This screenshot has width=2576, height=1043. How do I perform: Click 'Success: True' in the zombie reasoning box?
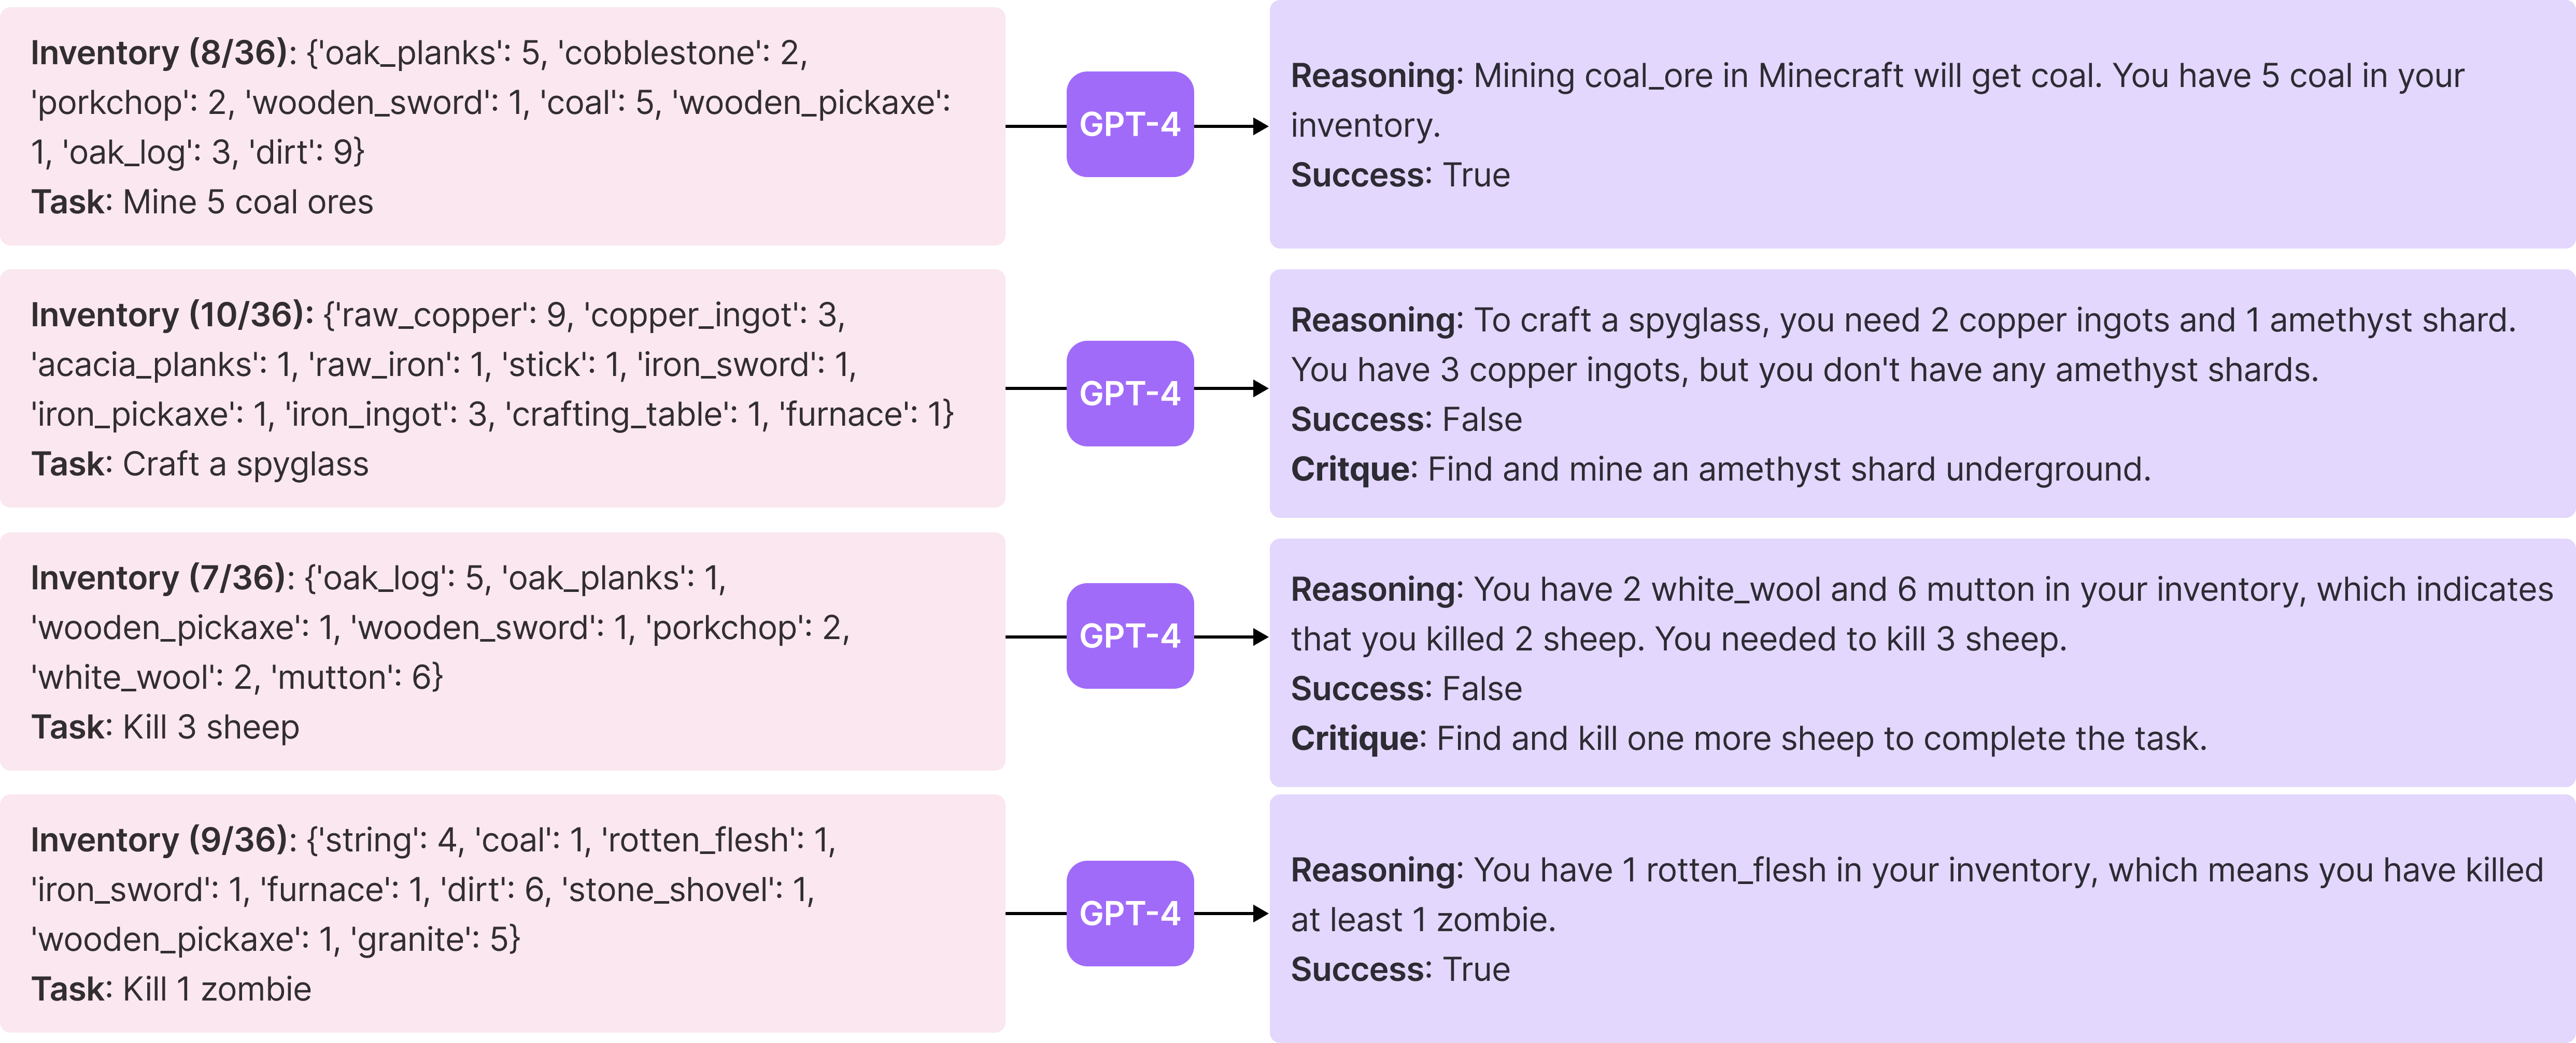tap(1400, 969)
